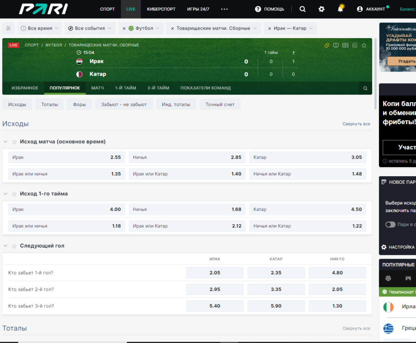Collapse the Исход 1-го тайма section

(x=6, y=194)
